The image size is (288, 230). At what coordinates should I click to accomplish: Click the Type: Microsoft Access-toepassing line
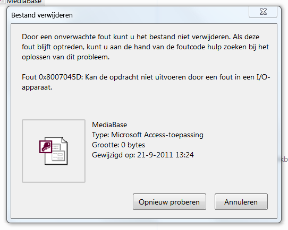pyautogui.click(x=148, y=135)
